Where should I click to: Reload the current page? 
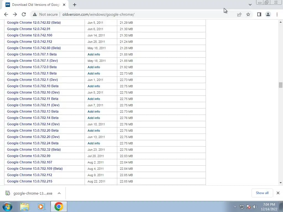24,14
